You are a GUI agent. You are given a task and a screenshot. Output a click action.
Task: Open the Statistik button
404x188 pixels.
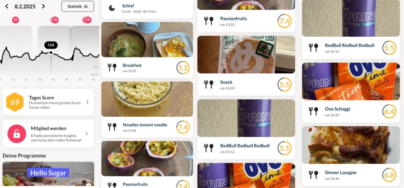78,6
